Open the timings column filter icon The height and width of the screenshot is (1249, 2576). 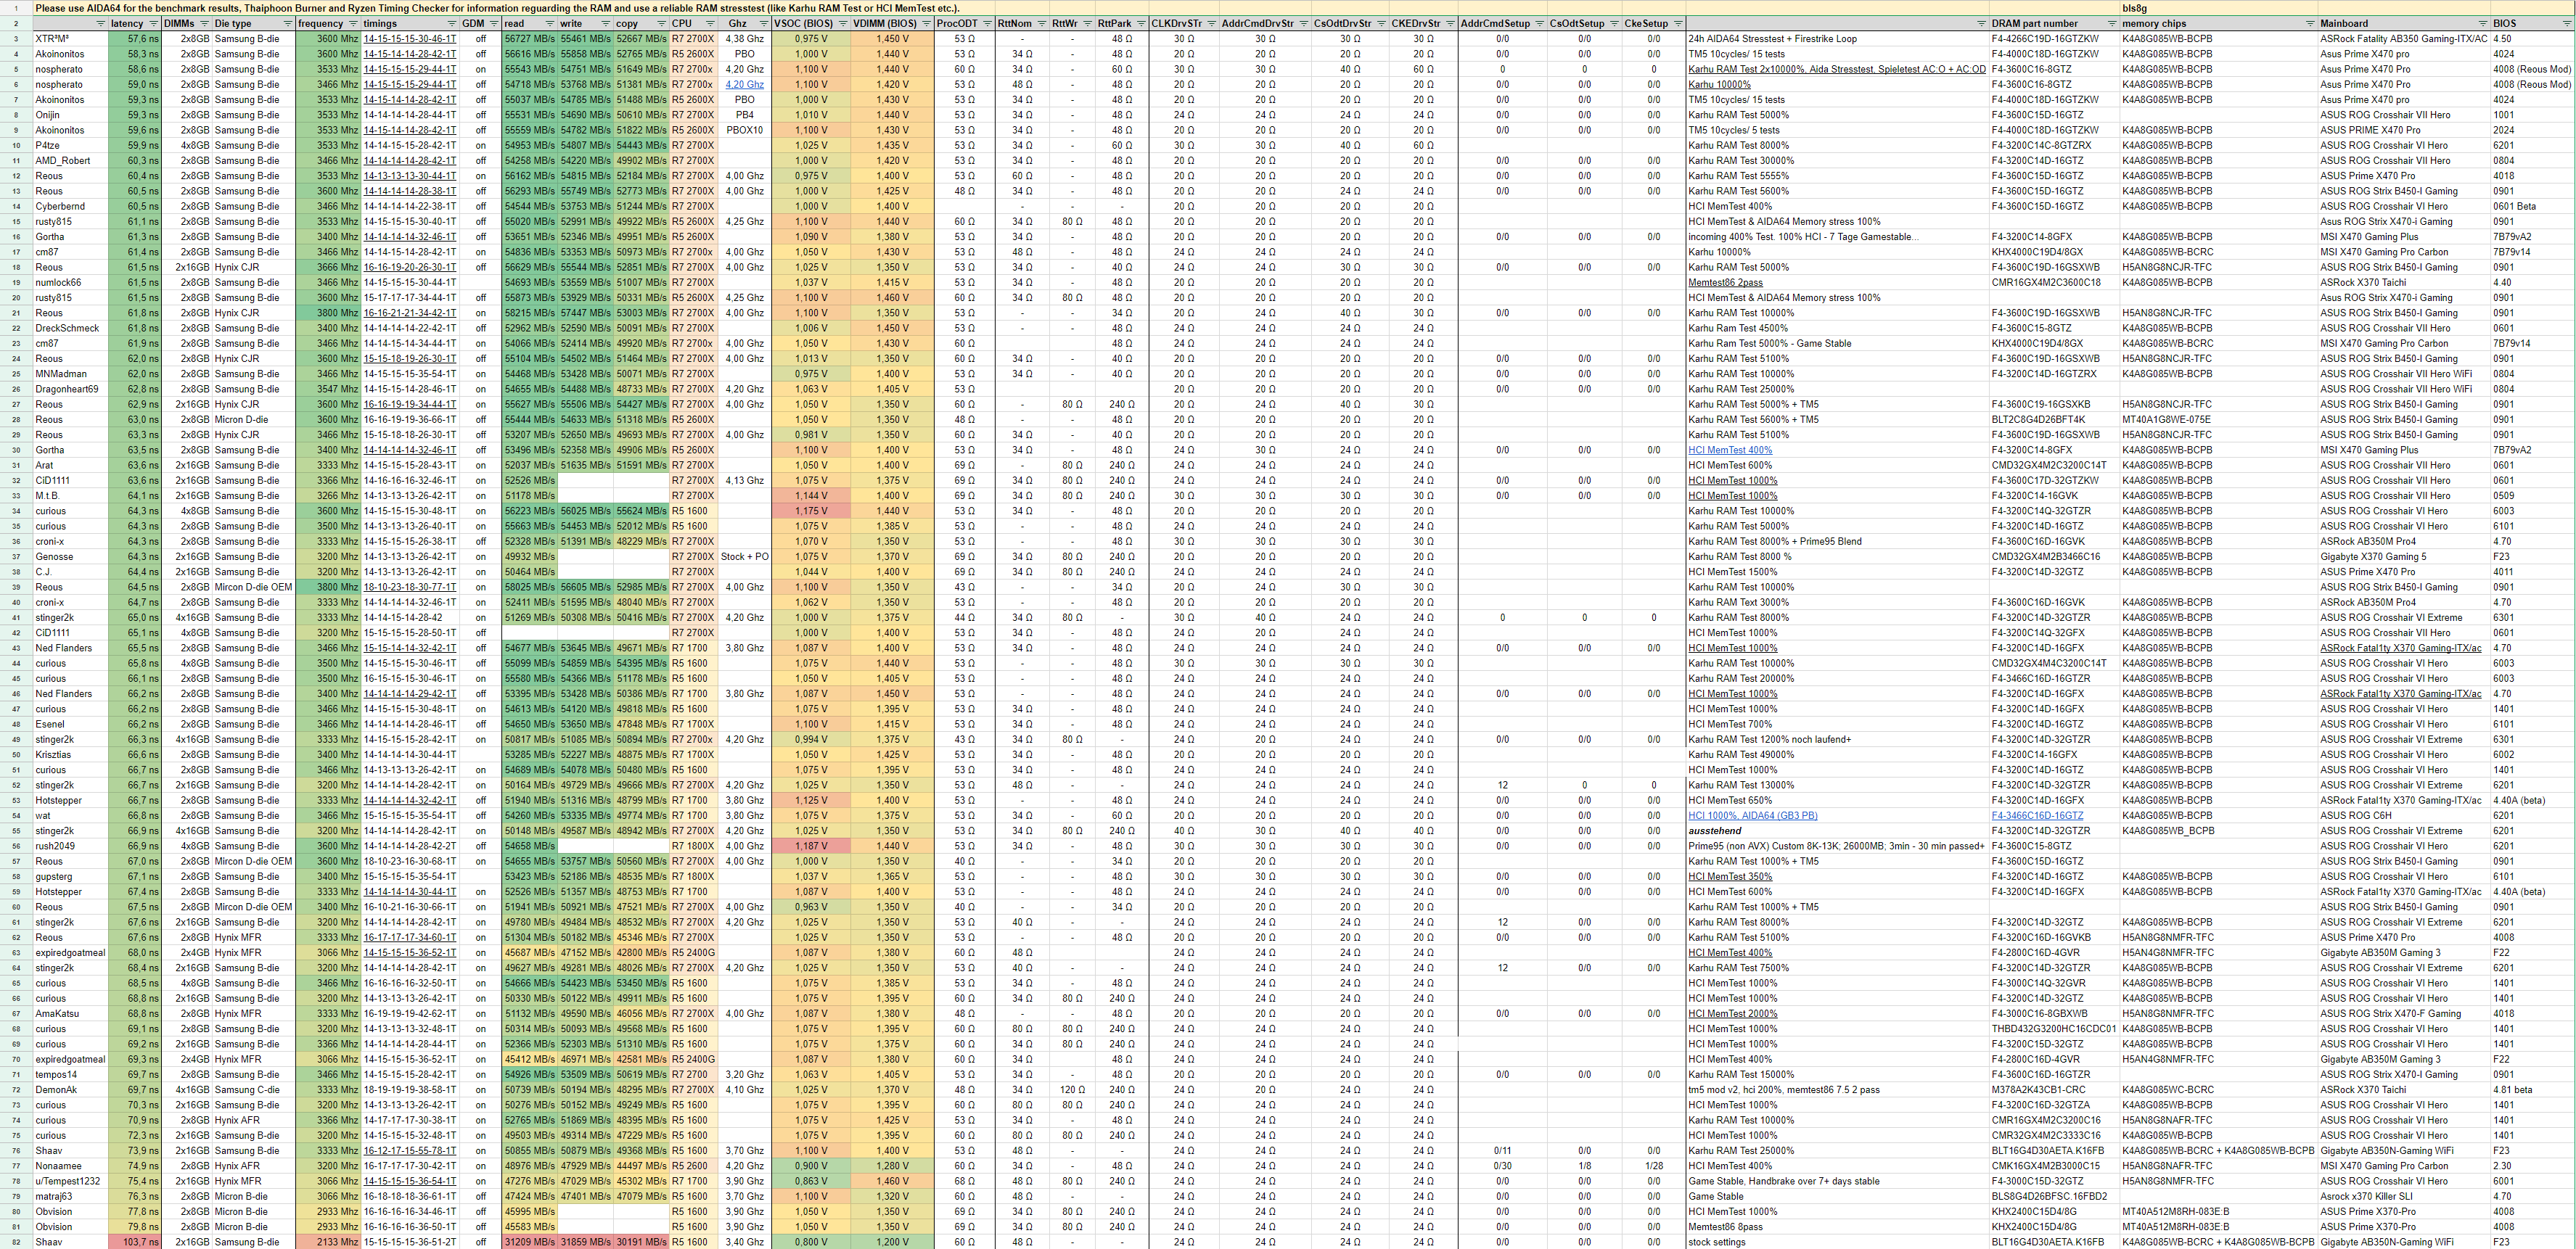[452, 23]
